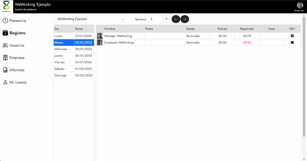Viewport: 307px width, 161px height.
Task: Expand the WeWorking Ejemplo company dropdown
Action: click(123, 19)
